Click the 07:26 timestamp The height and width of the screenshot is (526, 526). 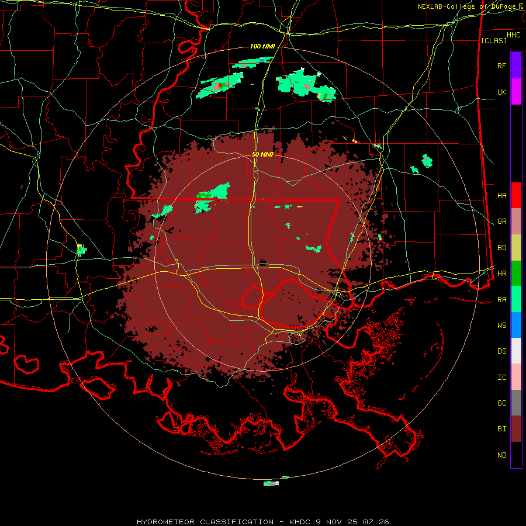[x=376, y=522]
